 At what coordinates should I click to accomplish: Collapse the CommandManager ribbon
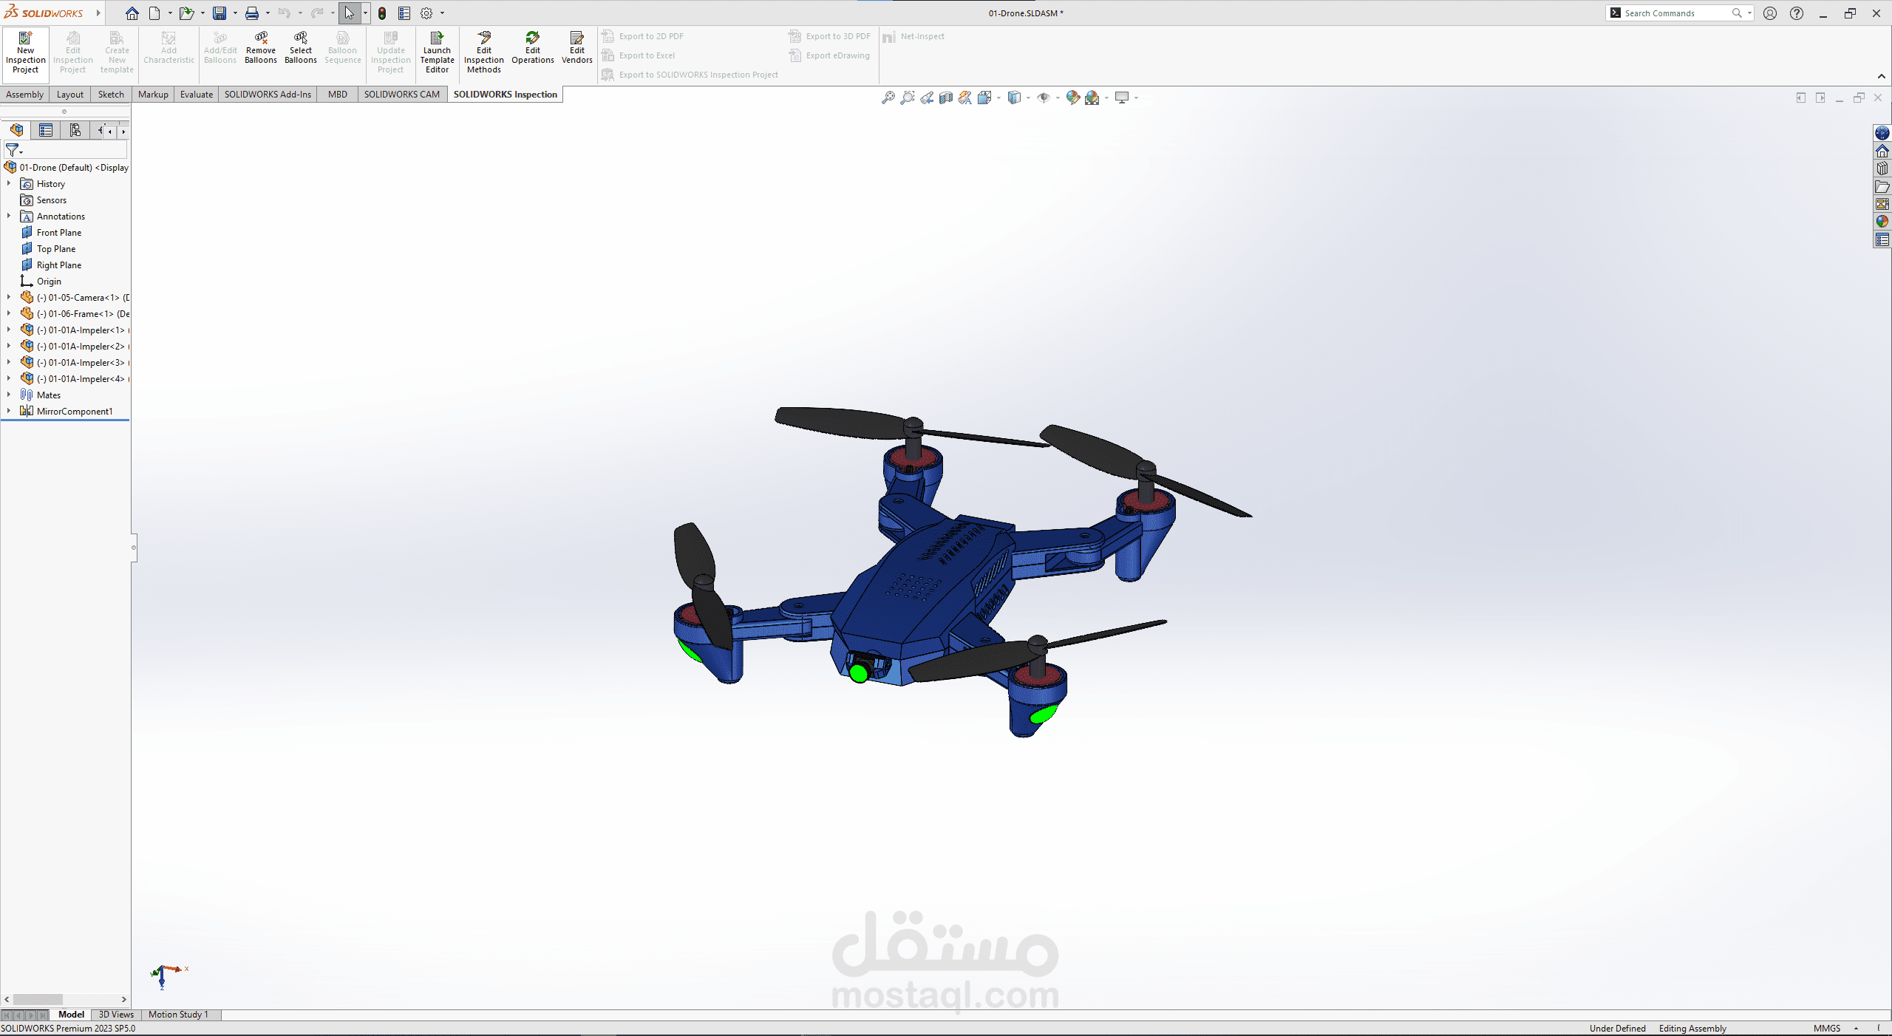click(x=1882, y=76)
